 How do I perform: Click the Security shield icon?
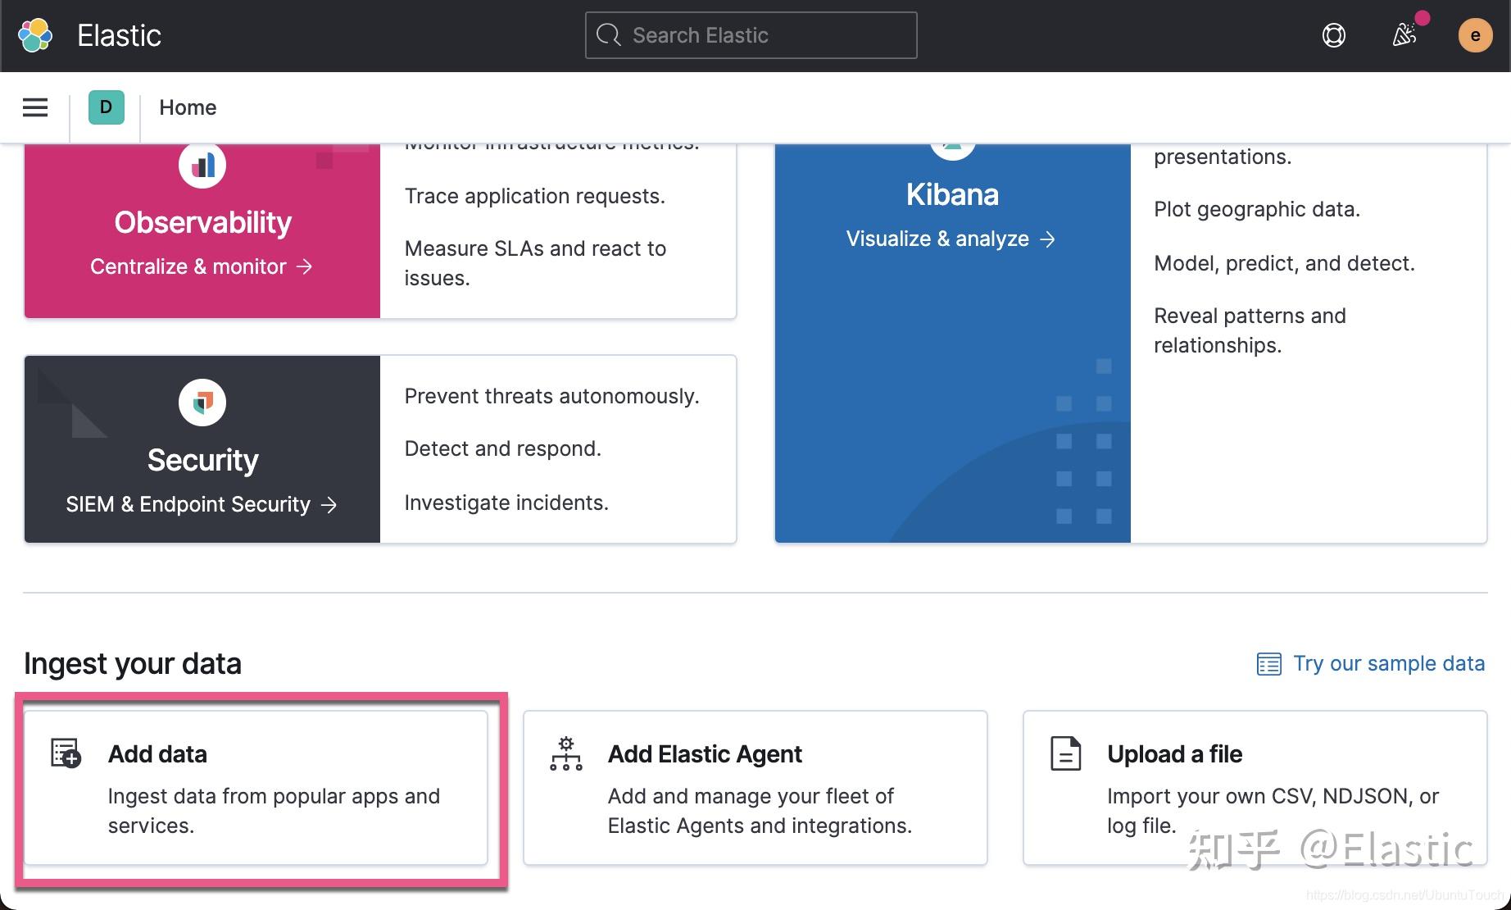pyautogui.click(x=202, y=402)
